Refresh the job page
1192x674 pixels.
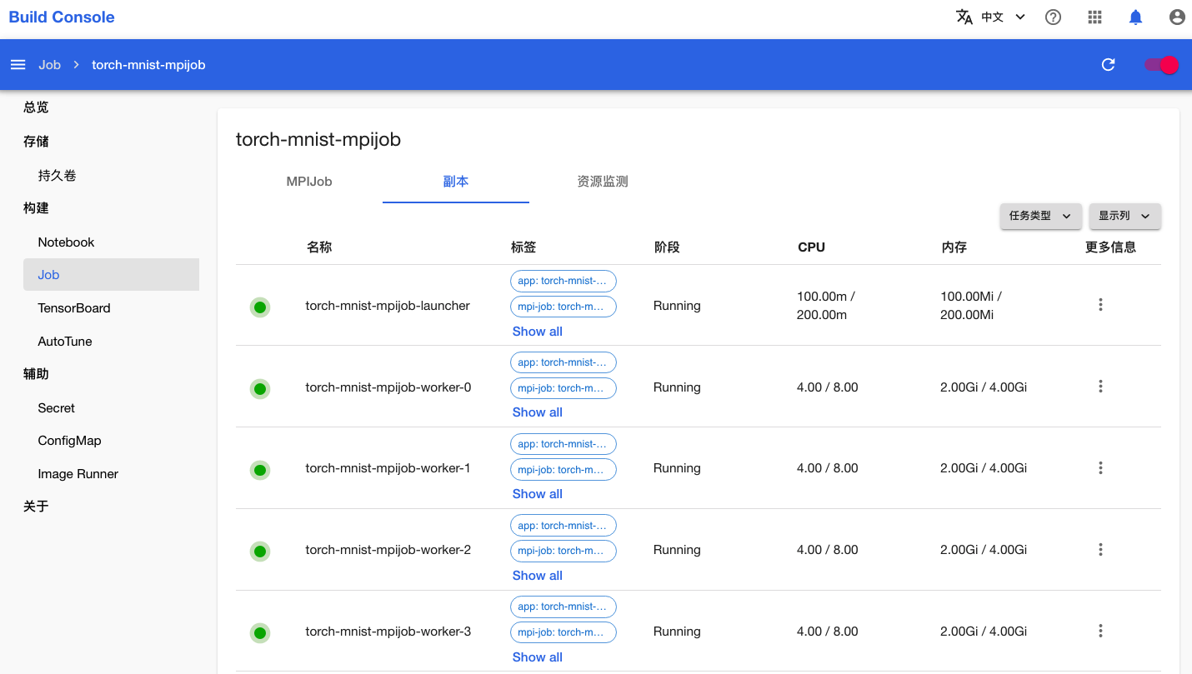1108,65
